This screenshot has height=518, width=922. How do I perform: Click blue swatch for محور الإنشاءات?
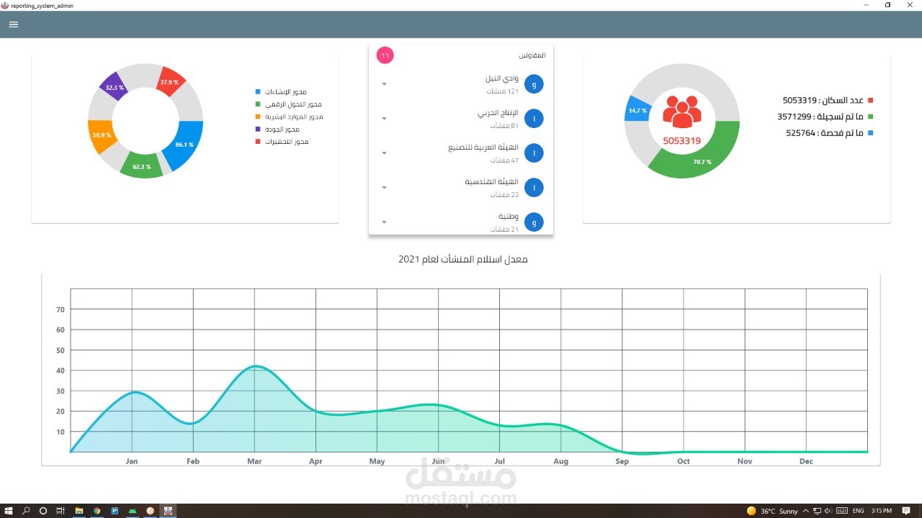tap(258, 92)
